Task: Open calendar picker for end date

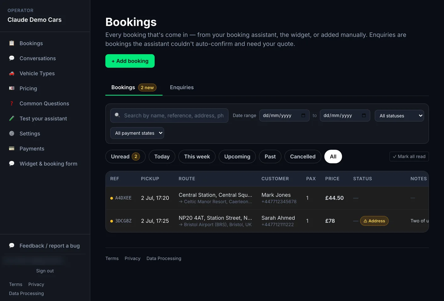Action: click(364, 116)
